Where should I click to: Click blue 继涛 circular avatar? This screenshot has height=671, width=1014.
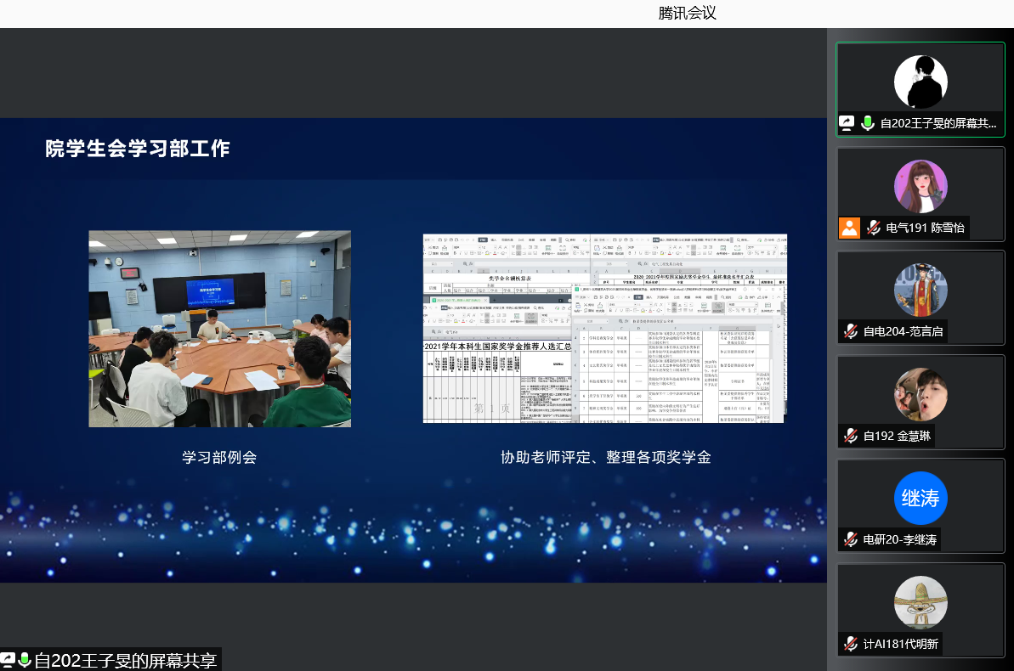921,499
